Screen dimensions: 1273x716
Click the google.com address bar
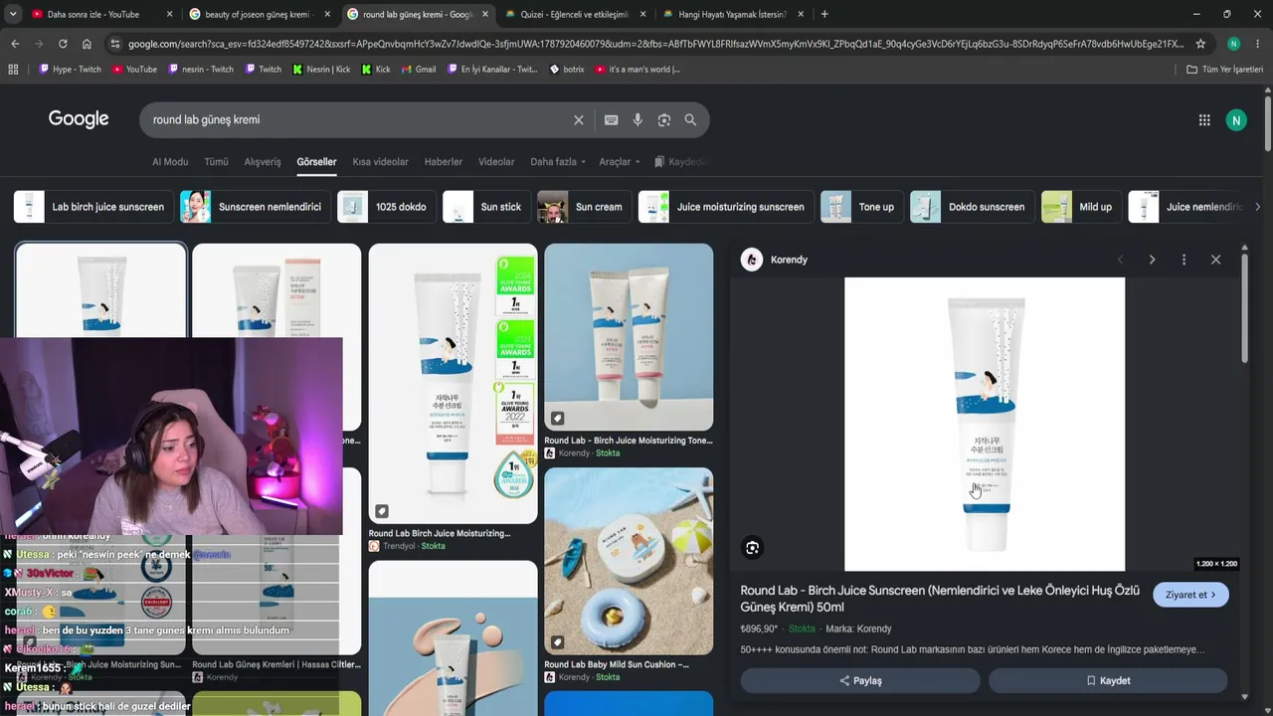[x=656, y=44]
